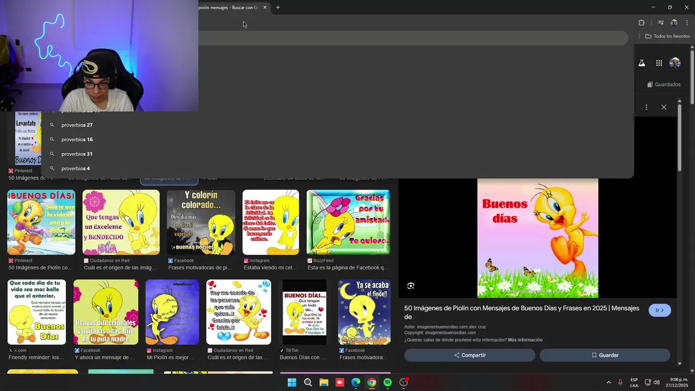Open Google apps grid icon

(659, 63)
